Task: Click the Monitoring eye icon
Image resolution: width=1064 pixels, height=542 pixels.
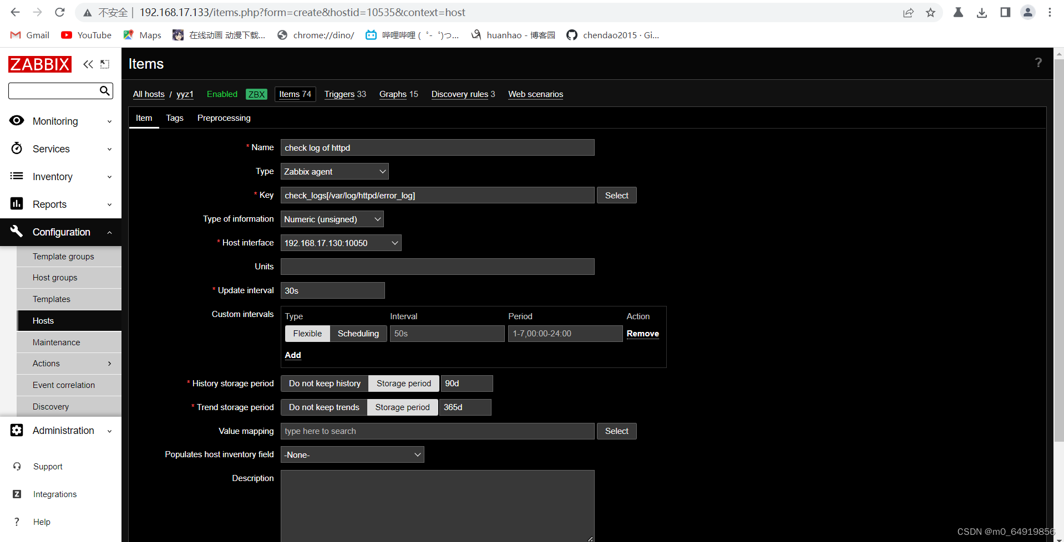Action: click(17, 121)
